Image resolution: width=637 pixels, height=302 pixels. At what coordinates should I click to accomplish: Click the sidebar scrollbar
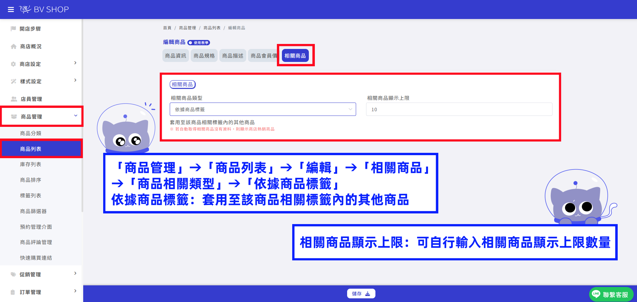tap(82, 116)
